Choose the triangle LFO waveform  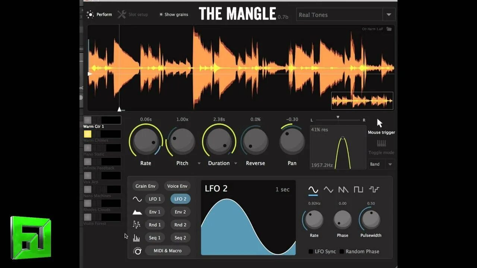(x=328, y=190)
